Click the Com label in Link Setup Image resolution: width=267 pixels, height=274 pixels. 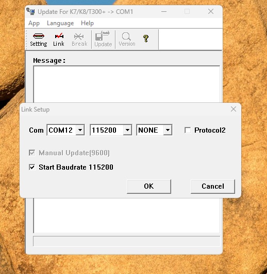[x=36, y=131]
